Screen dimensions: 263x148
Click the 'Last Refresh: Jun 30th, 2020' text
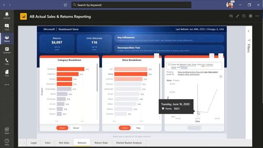tap(190, 29)
